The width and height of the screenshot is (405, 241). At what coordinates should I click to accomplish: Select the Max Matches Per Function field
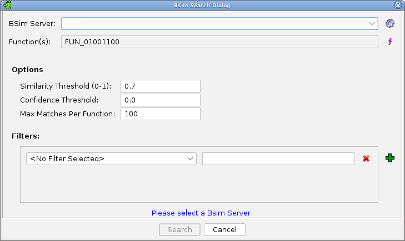(x=160, y=114)
